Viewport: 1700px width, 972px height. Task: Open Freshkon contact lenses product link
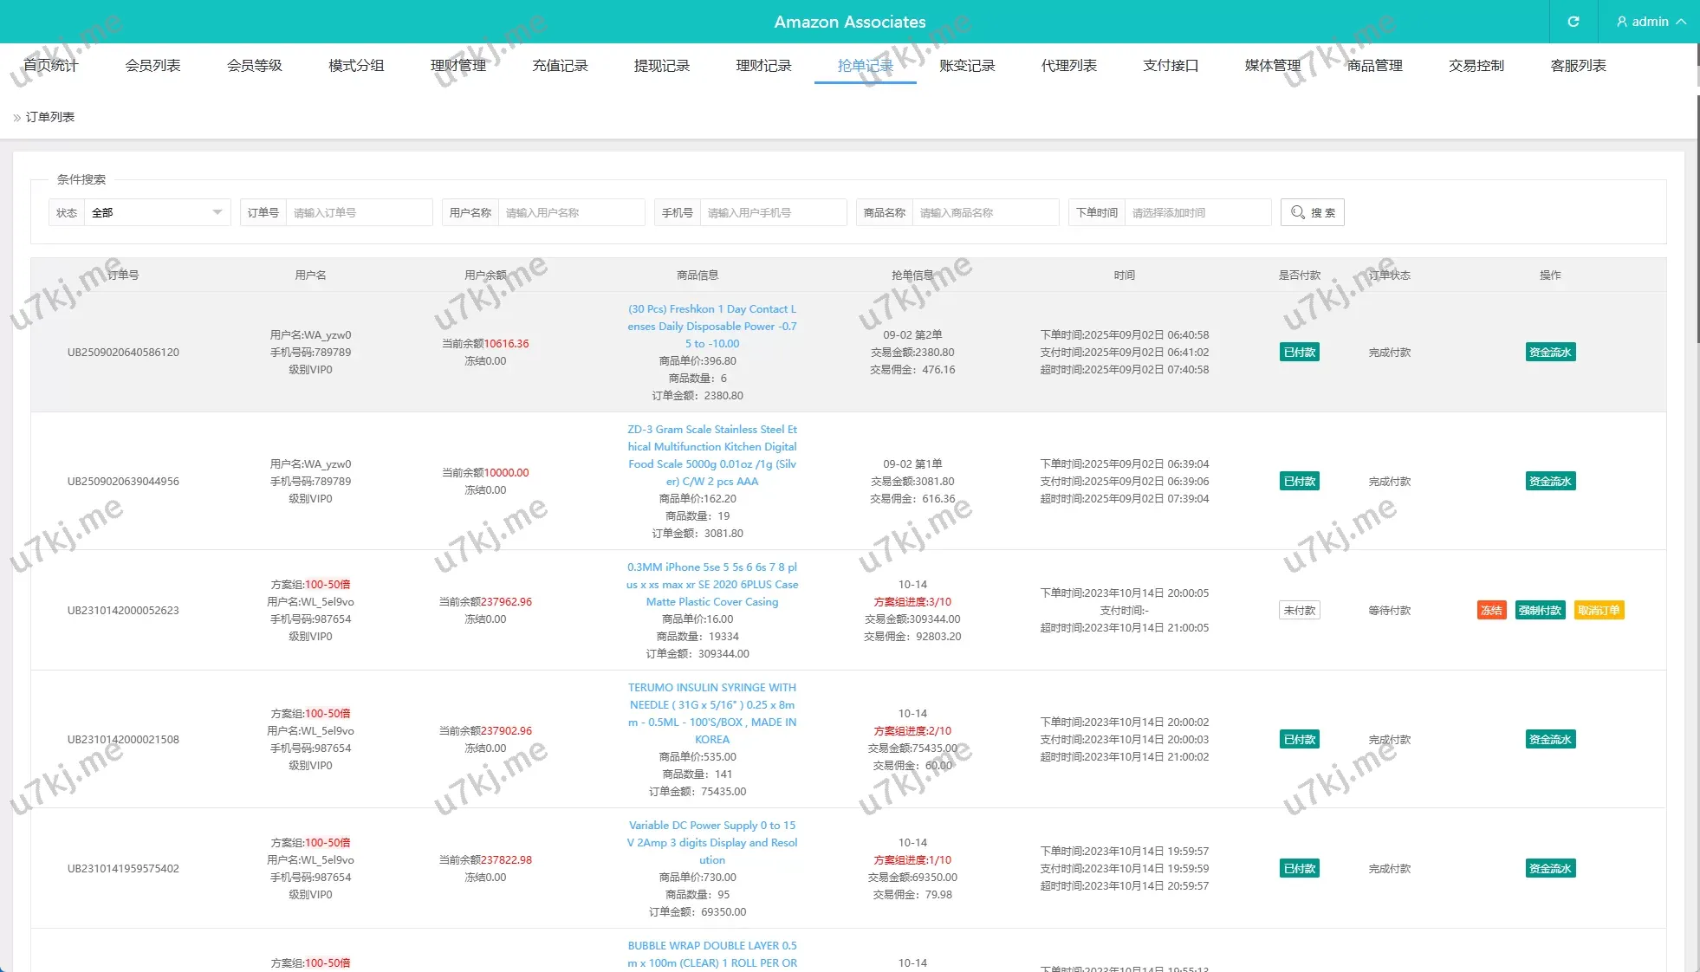712,327
